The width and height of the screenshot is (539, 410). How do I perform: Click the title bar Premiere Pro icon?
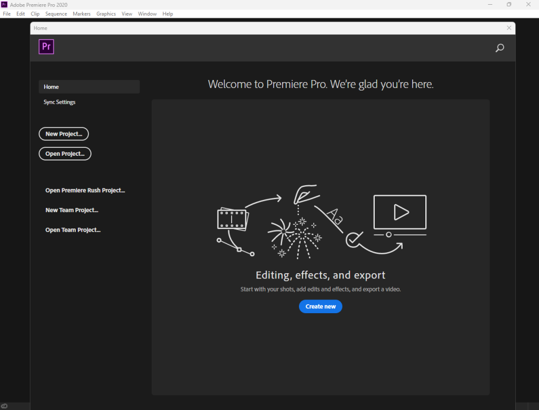[x=4, y=4]
